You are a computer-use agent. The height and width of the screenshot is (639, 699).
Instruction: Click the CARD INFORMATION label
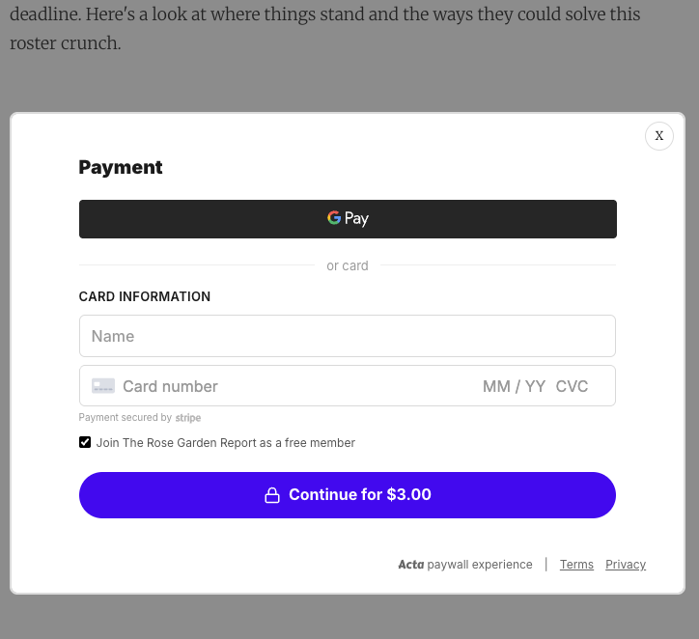click(x=145, y=296)
